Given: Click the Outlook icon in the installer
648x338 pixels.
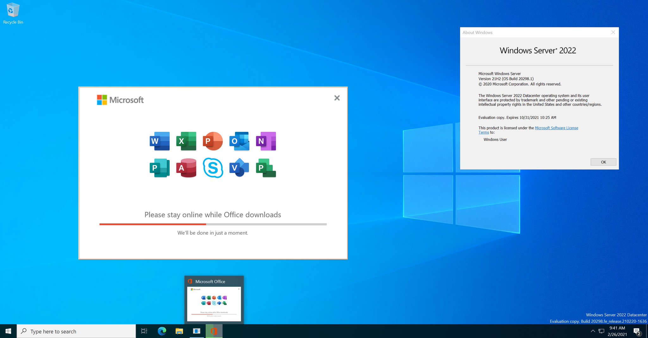Looking at the screenshot, I should click(239, 141).
